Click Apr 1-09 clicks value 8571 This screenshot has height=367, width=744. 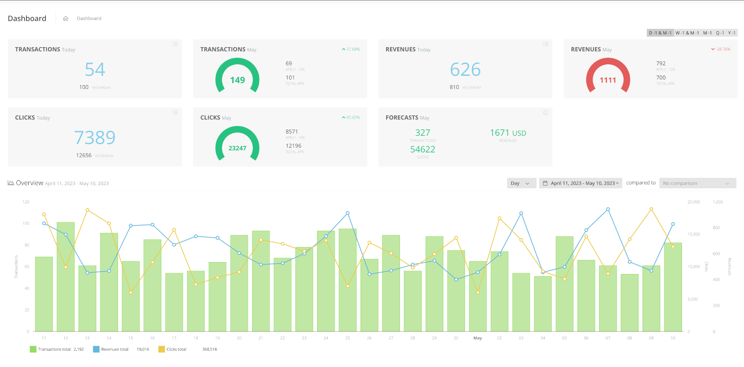(292, 132)
